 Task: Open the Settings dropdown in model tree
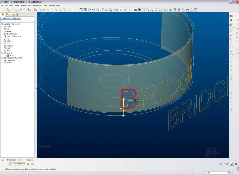[16, 18]
